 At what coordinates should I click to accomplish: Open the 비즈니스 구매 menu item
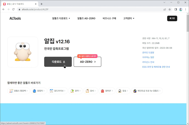tap(109, 18)
